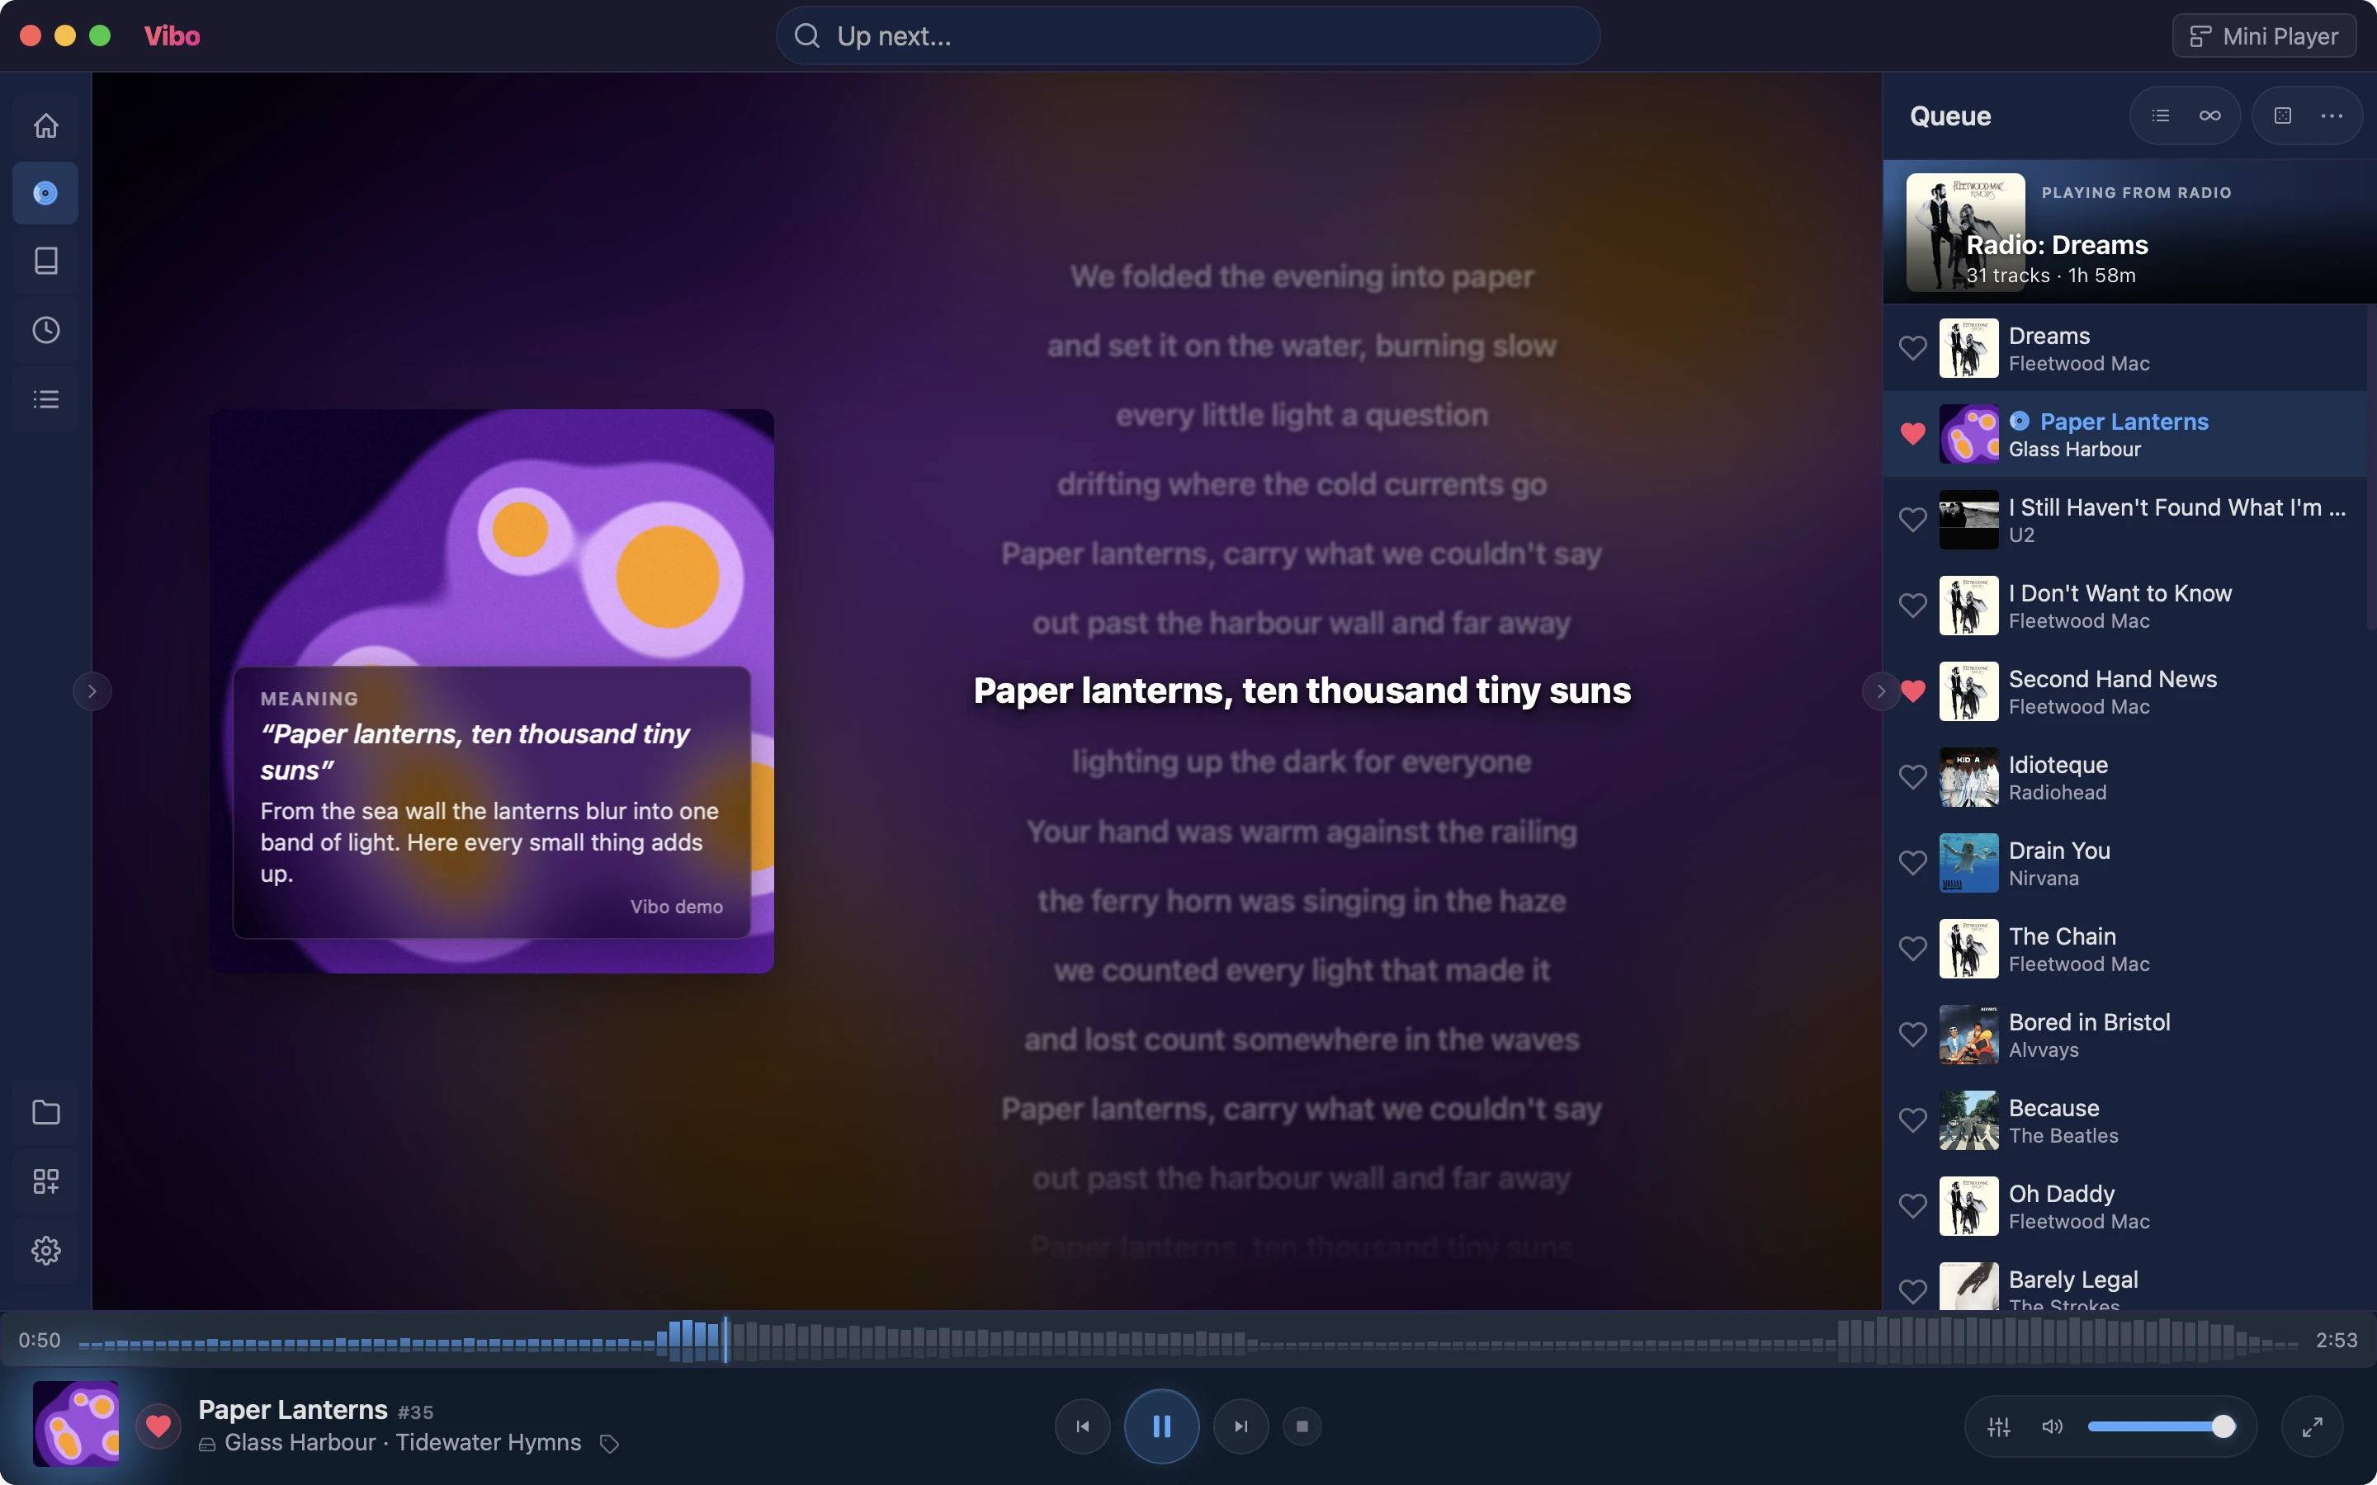The height and width of the screenshot is (1485, 2377).
Task: Open the History clock icon
Action: tap(45, 330)
